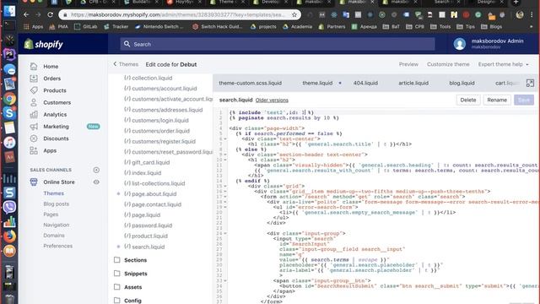The image size is (540, 304).
Task: Open Expert theme help dropdown
Action: point(503,64)
